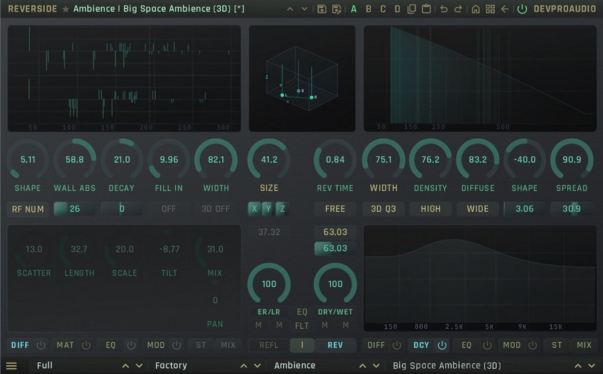The image size is (603, 374).
Task: Click the save-as preset icon with pencil
Action: 336,9
